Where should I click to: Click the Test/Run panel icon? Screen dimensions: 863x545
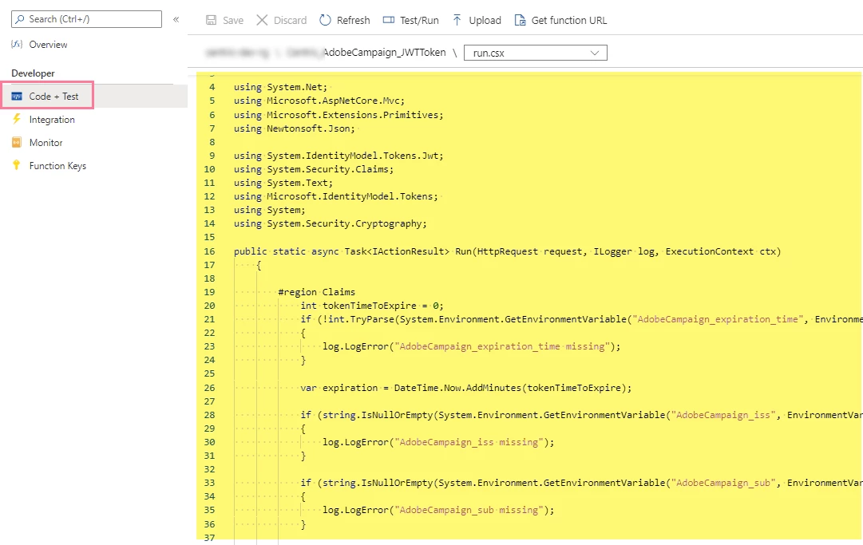389,21
